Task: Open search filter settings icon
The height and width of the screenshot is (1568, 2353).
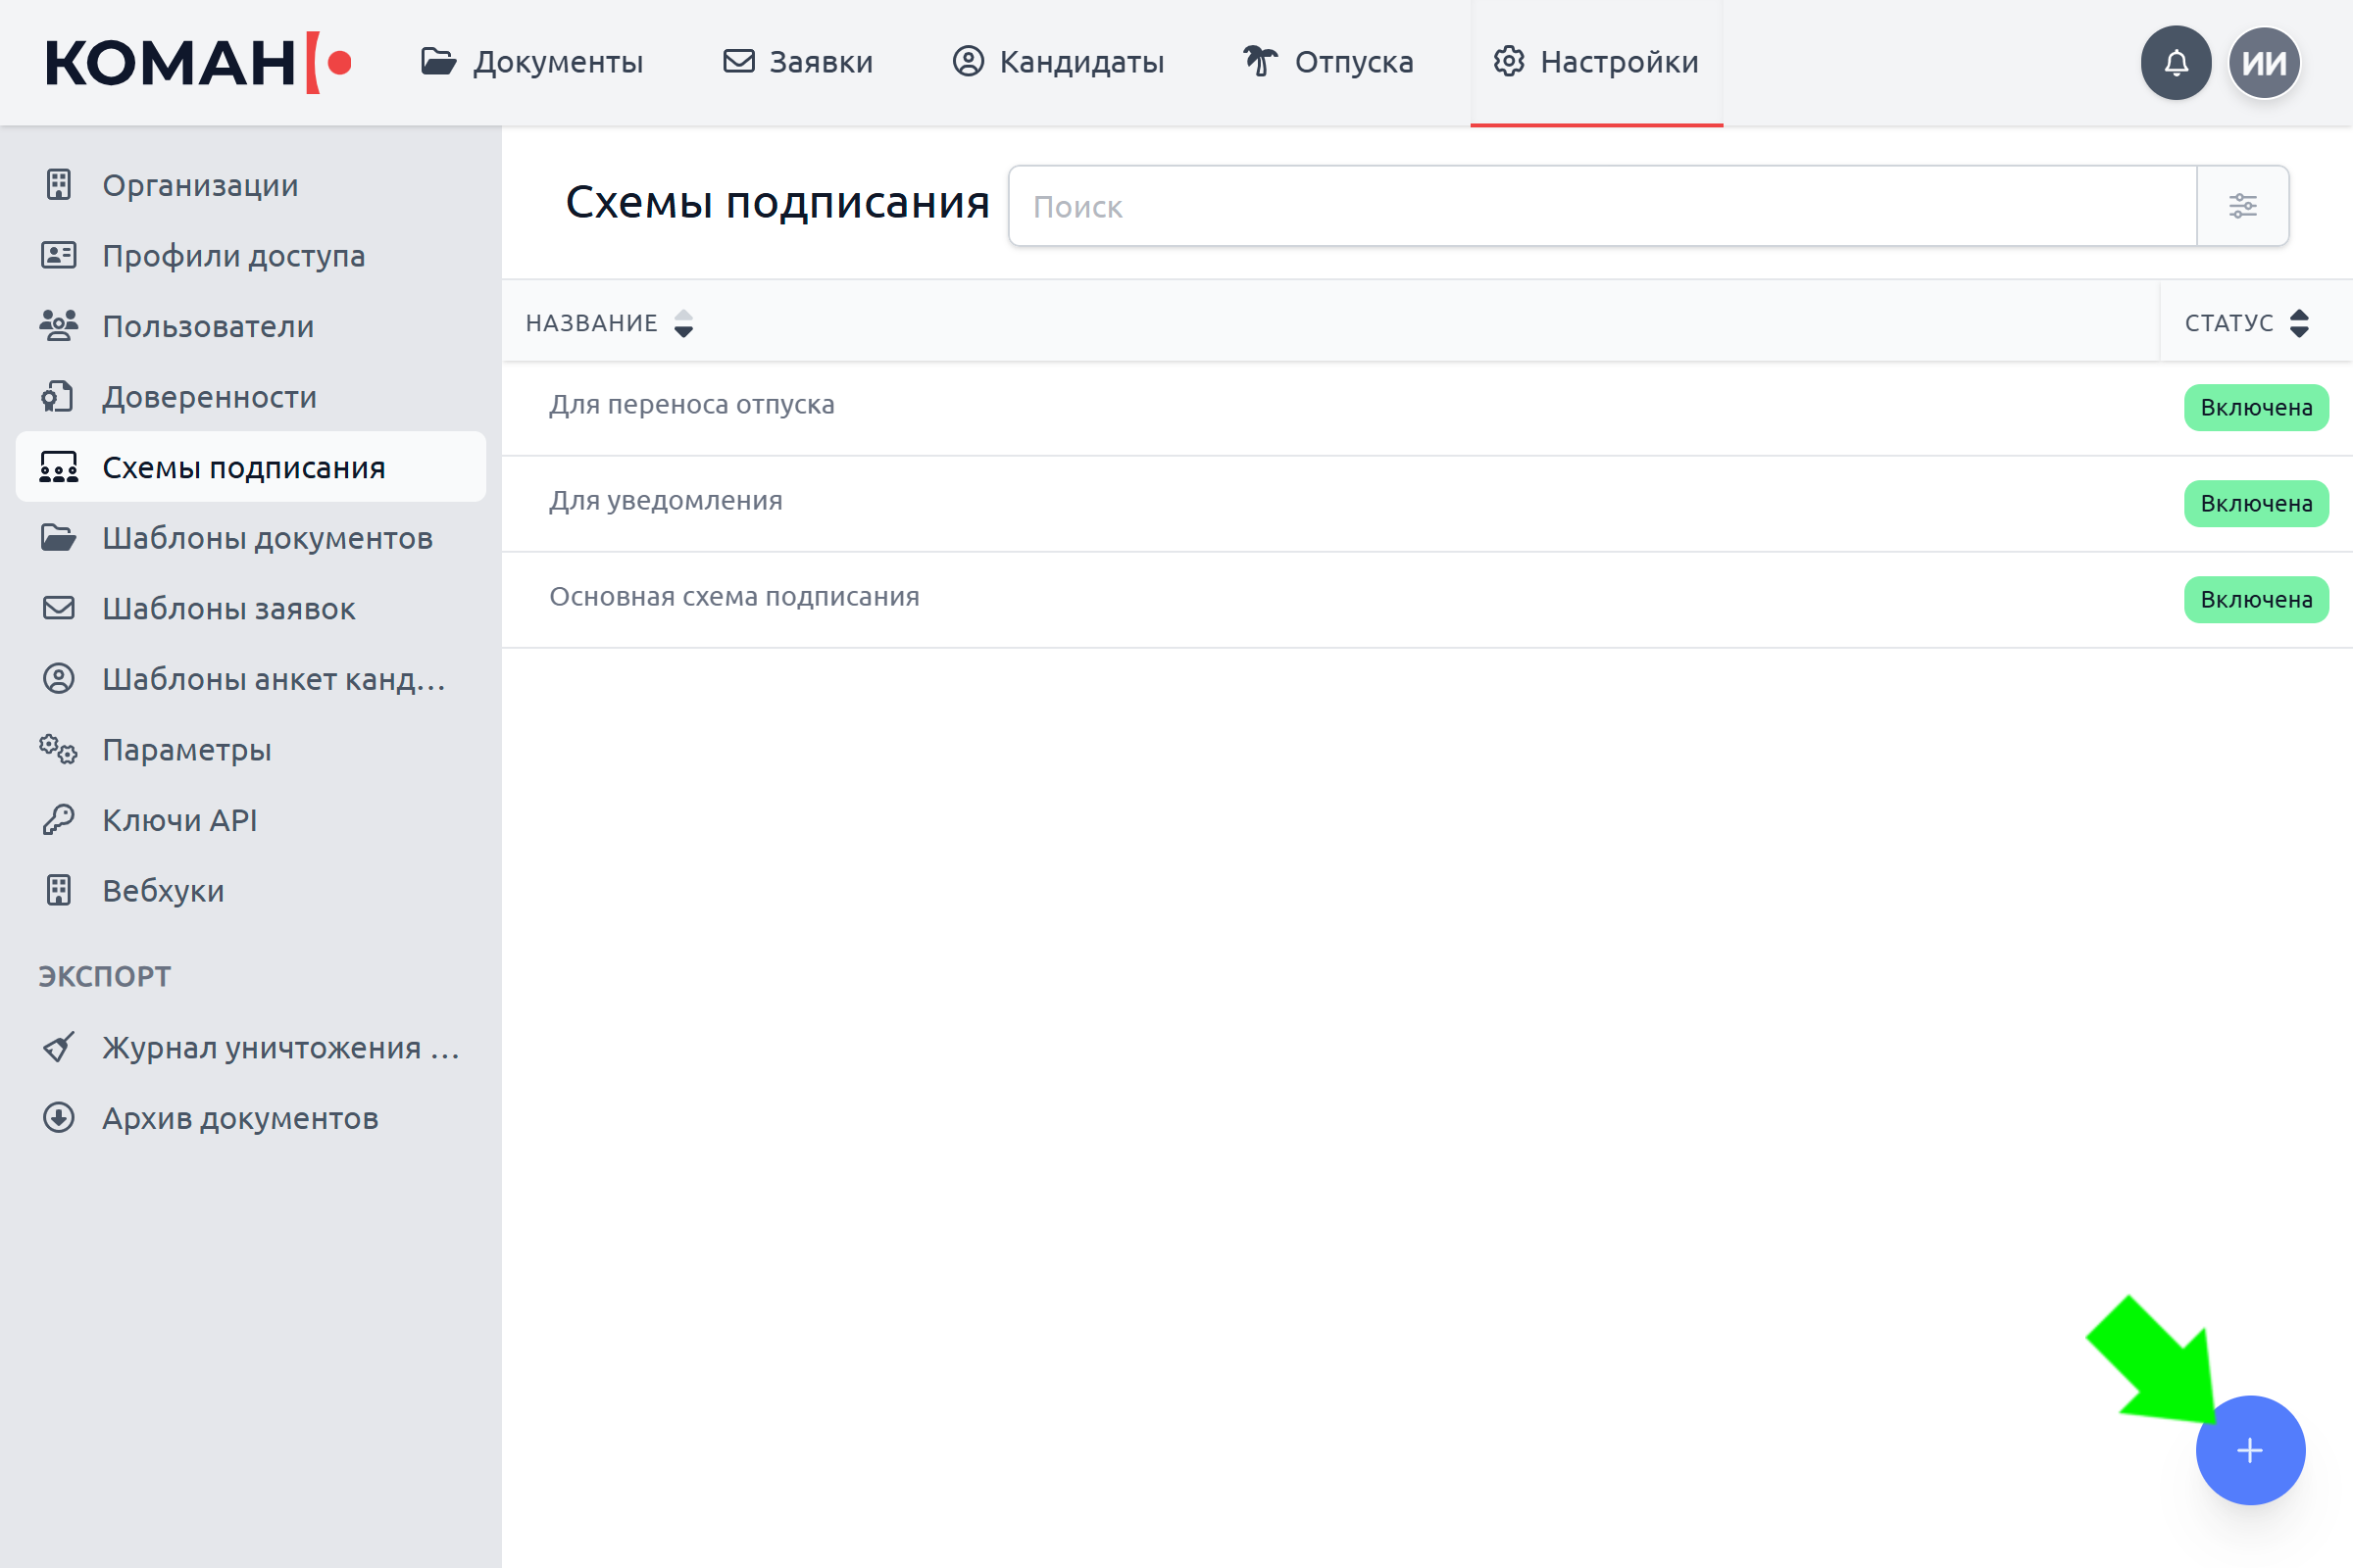Action: coord(2242,206)
